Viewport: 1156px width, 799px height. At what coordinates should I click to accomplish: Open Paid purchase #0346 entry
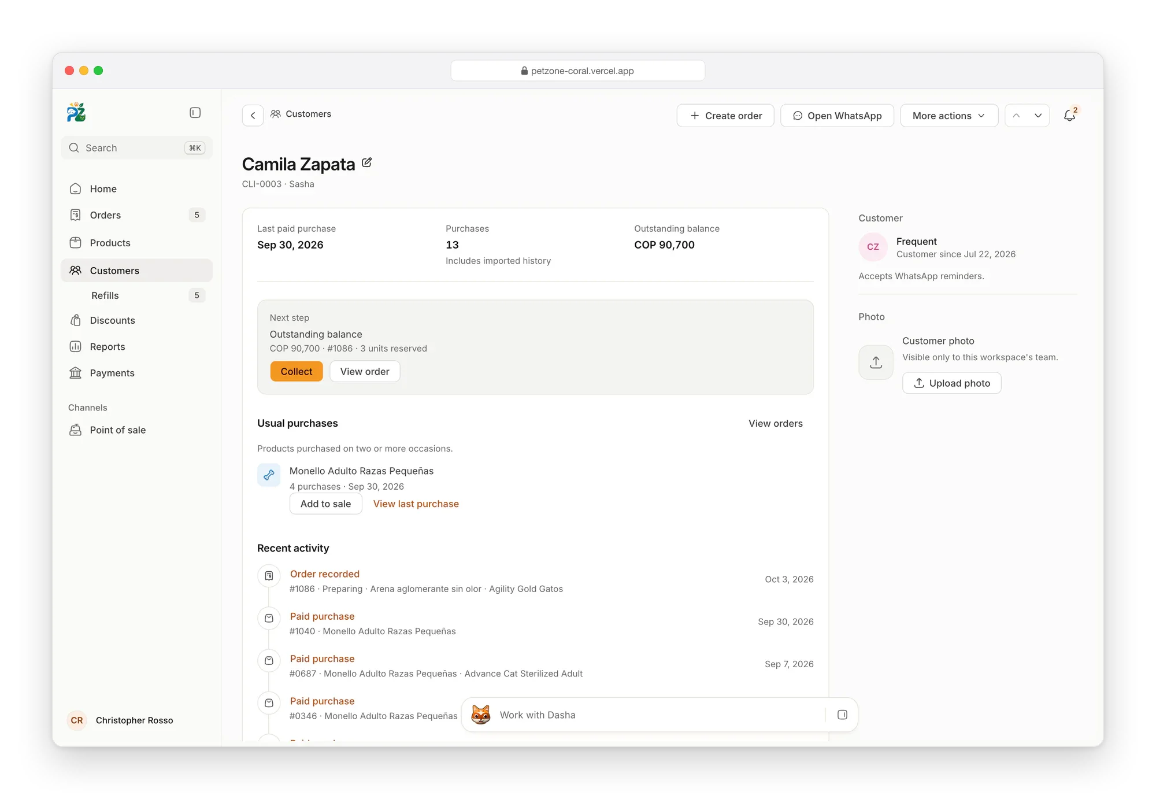click(322, 701)
